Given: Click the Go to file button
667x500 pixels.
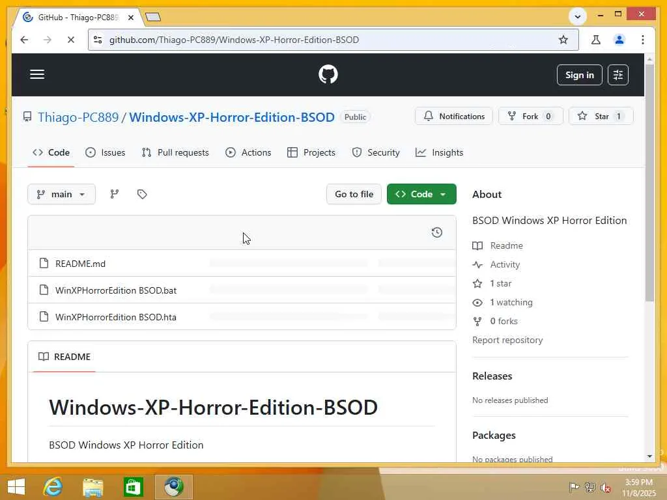Looking at the screenshot, I should pos(354,194).
